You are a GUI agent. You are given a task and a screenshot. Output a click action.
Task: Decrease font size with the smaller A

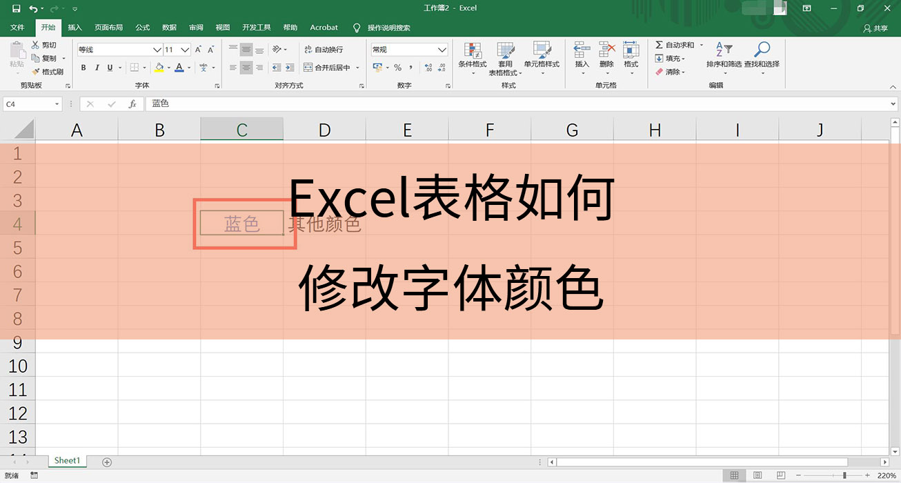point(211,50)
